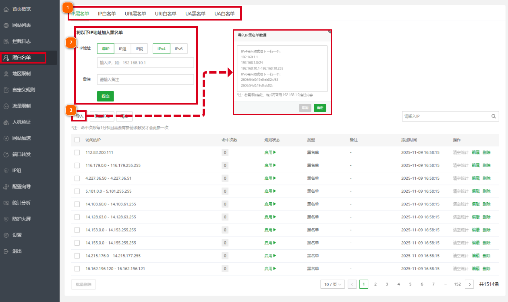Click the 人机验证 robot icon

pos(6,122)
